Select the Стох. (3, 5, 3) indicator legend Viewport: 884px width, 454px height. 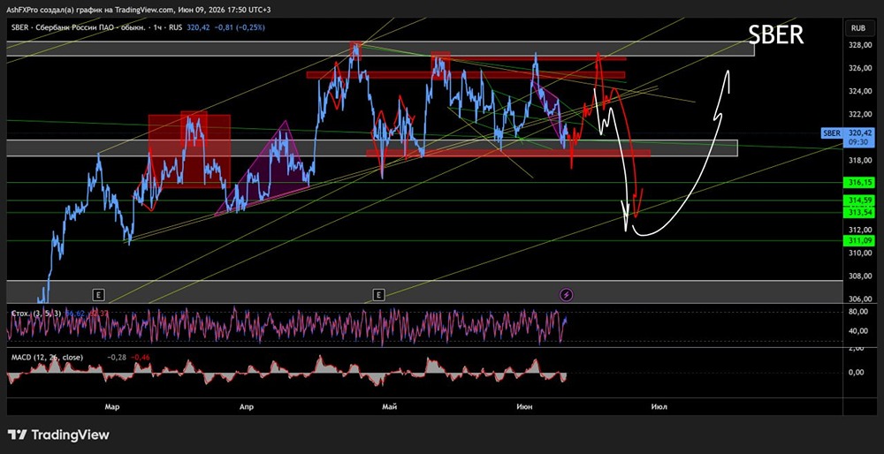pos(36,314)
